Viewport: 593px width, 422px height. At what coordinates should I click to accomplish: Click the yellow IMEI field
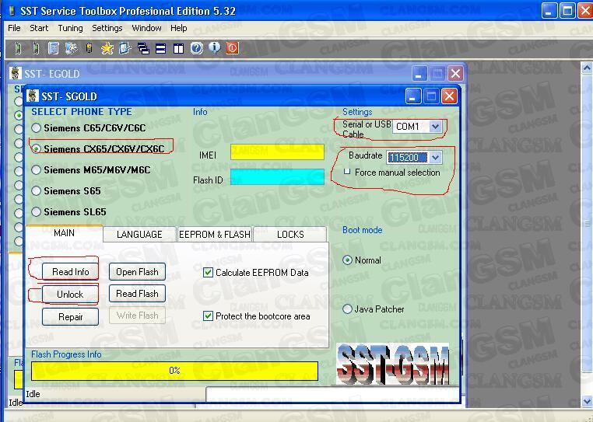tap(277, 152)
